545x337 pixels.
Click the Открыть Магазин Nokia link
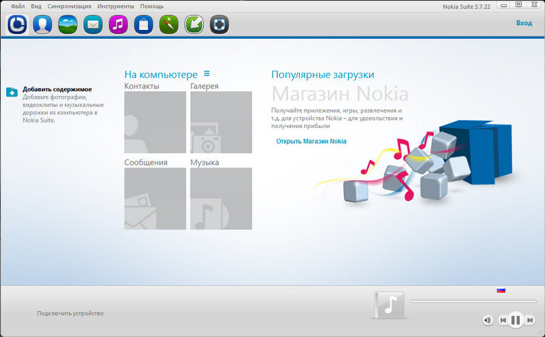point(311,141)
